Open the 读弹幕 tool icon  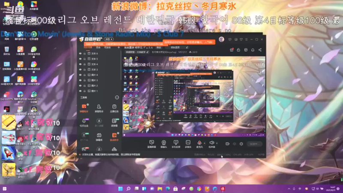pos(114,123)
